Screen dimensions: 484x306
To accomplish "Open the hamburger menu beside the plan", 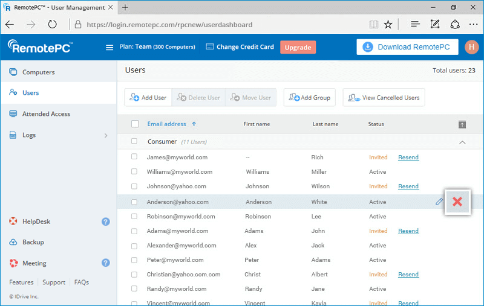I will [110, 48].
